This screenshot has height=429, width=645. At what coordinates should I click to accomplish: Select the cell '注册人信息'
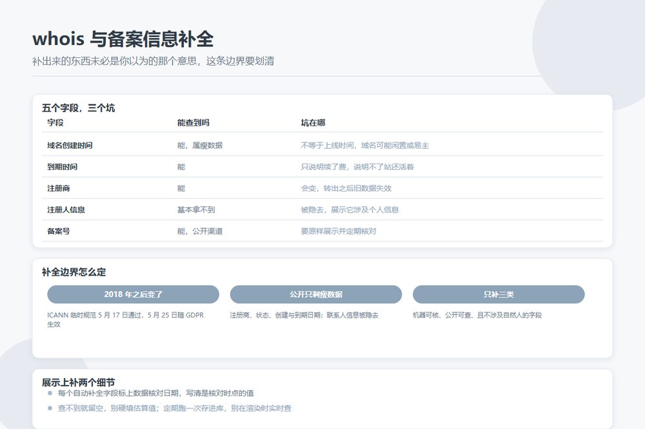[66, 209]
